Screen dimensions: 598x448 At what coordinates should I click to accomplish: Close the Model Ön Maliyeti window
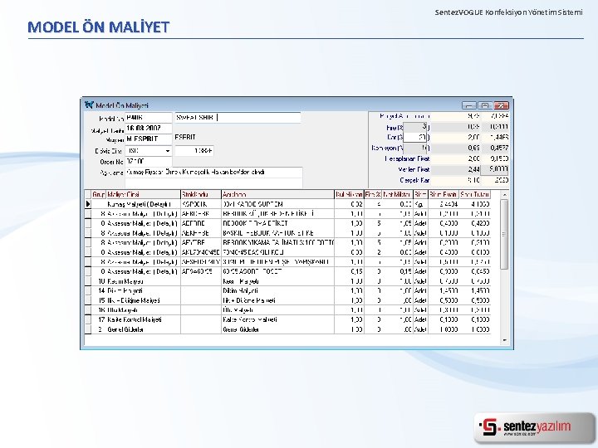[501, 105]
